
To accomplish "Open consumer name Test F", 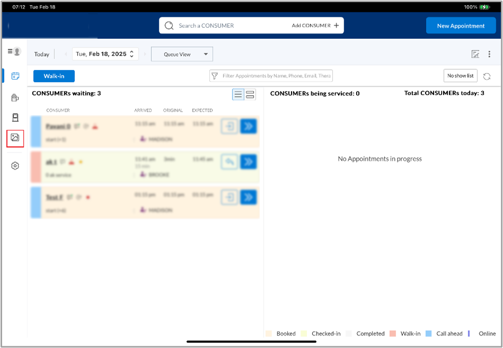I will pyautogui.click(x=54, y=198).
